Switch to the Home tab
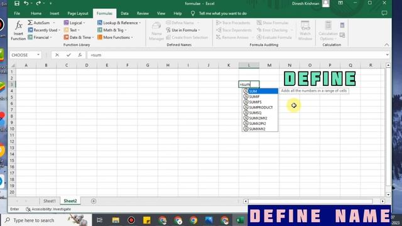The width and height of the screenshot is (402, 226). pyautogui.click(x=36, y=13)
